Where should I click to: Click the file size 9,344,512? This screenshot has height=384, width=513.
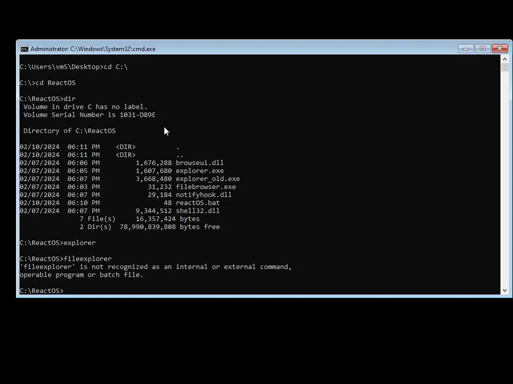153,210
